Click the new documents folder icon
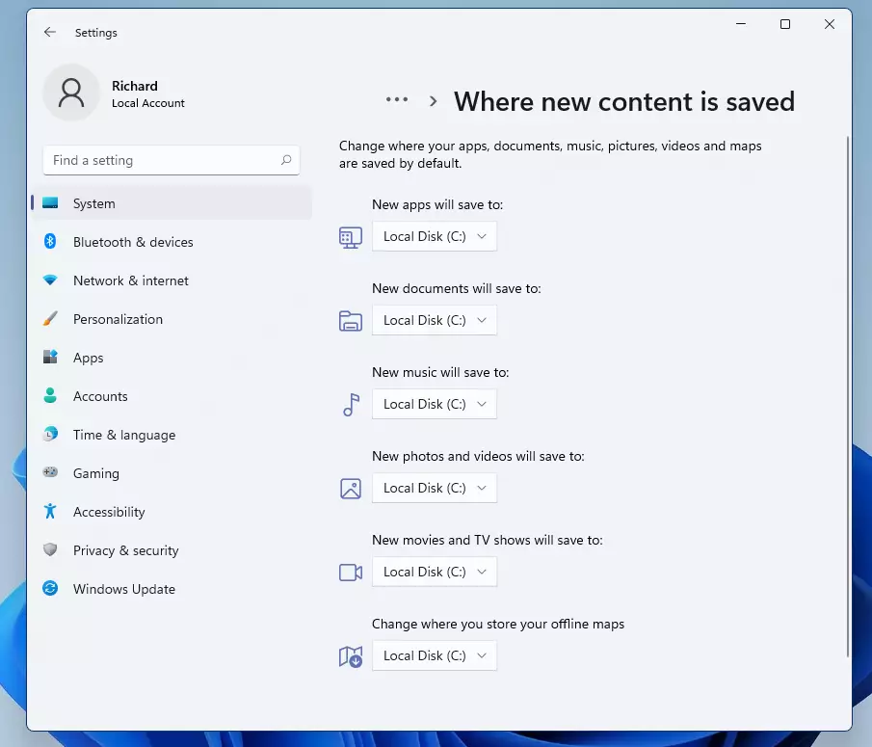 tap(351, 321)
